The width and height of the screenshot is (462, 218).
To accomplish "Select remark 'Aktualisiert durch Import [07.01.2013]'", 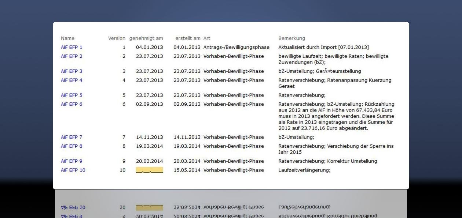I will [323, 47].
